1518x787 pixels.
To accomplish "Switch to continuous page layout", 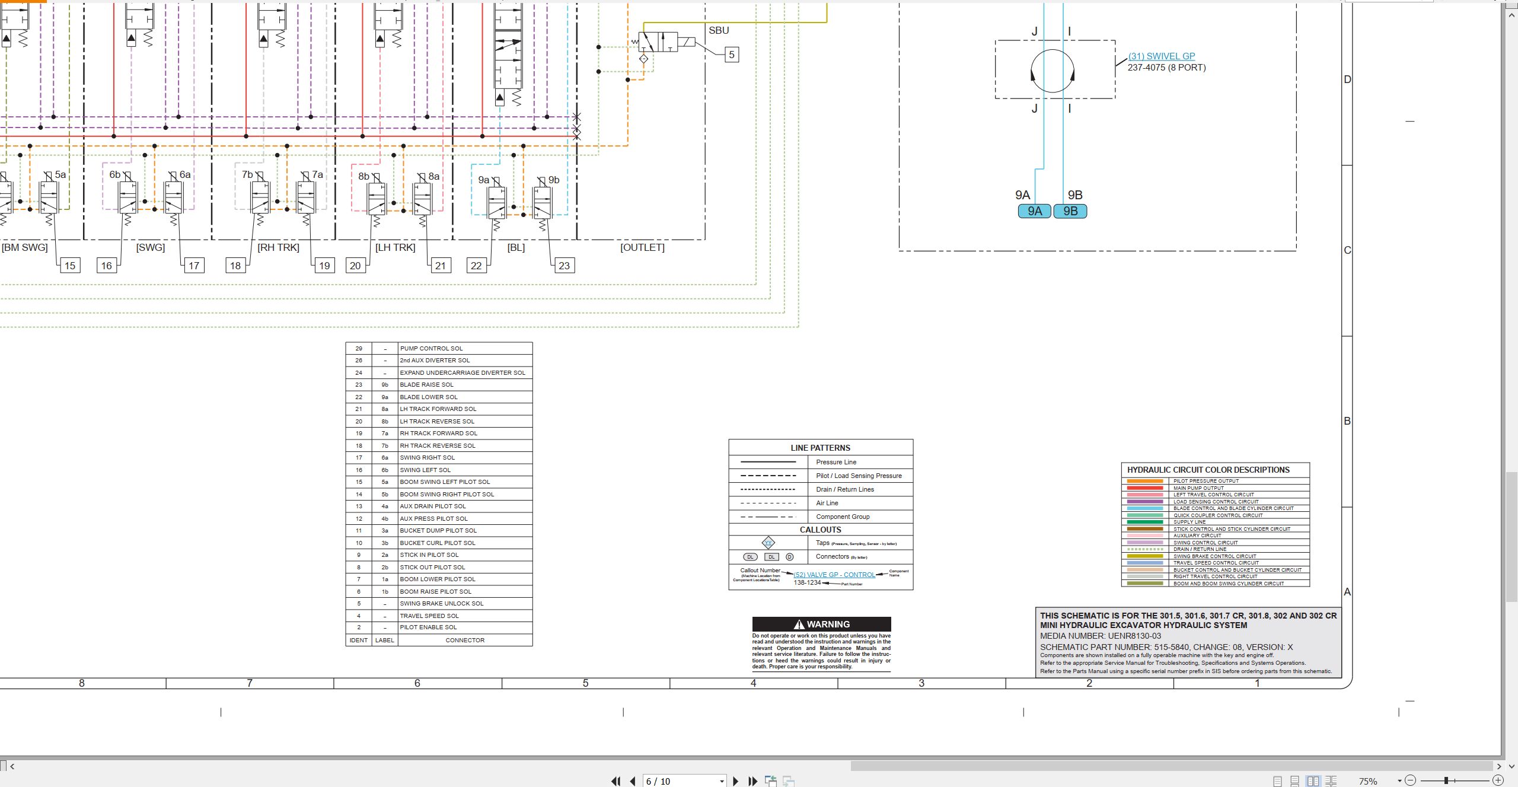I will coord(1295,781).
